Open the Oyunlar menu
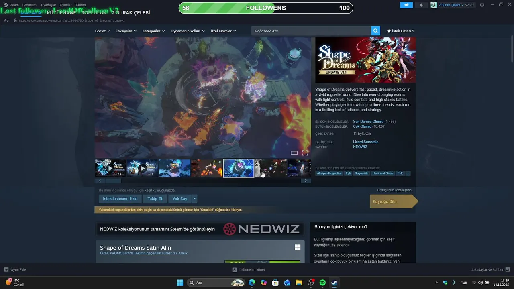The image size is (514, 289). tap(66, 5)
